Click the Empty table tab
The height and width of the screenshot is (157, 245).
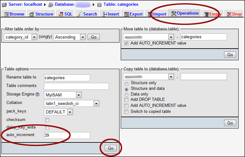click(212, 14)
